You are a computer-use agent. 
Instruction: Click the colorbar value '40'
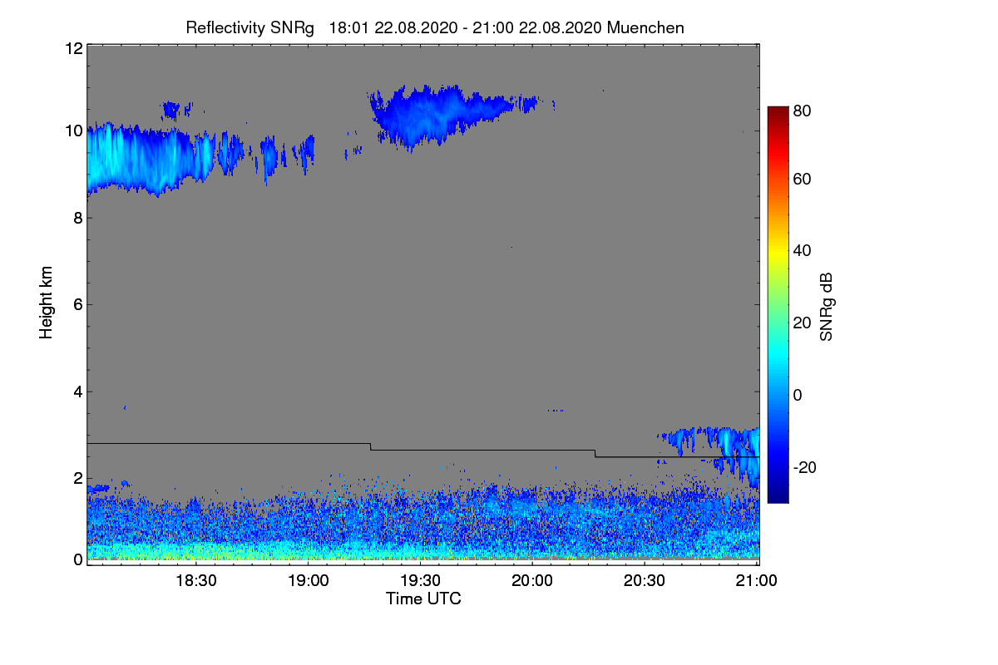coord(803,250)
